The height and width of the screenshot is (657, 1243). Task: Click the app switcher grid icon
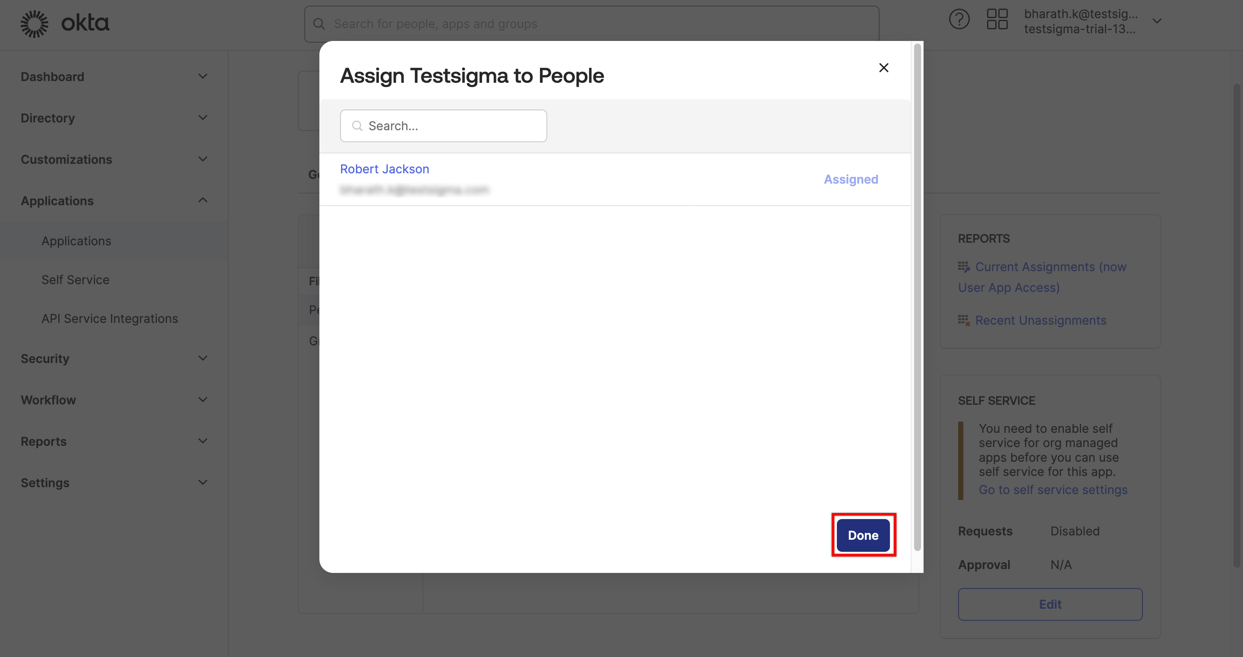tap(997, 19)
